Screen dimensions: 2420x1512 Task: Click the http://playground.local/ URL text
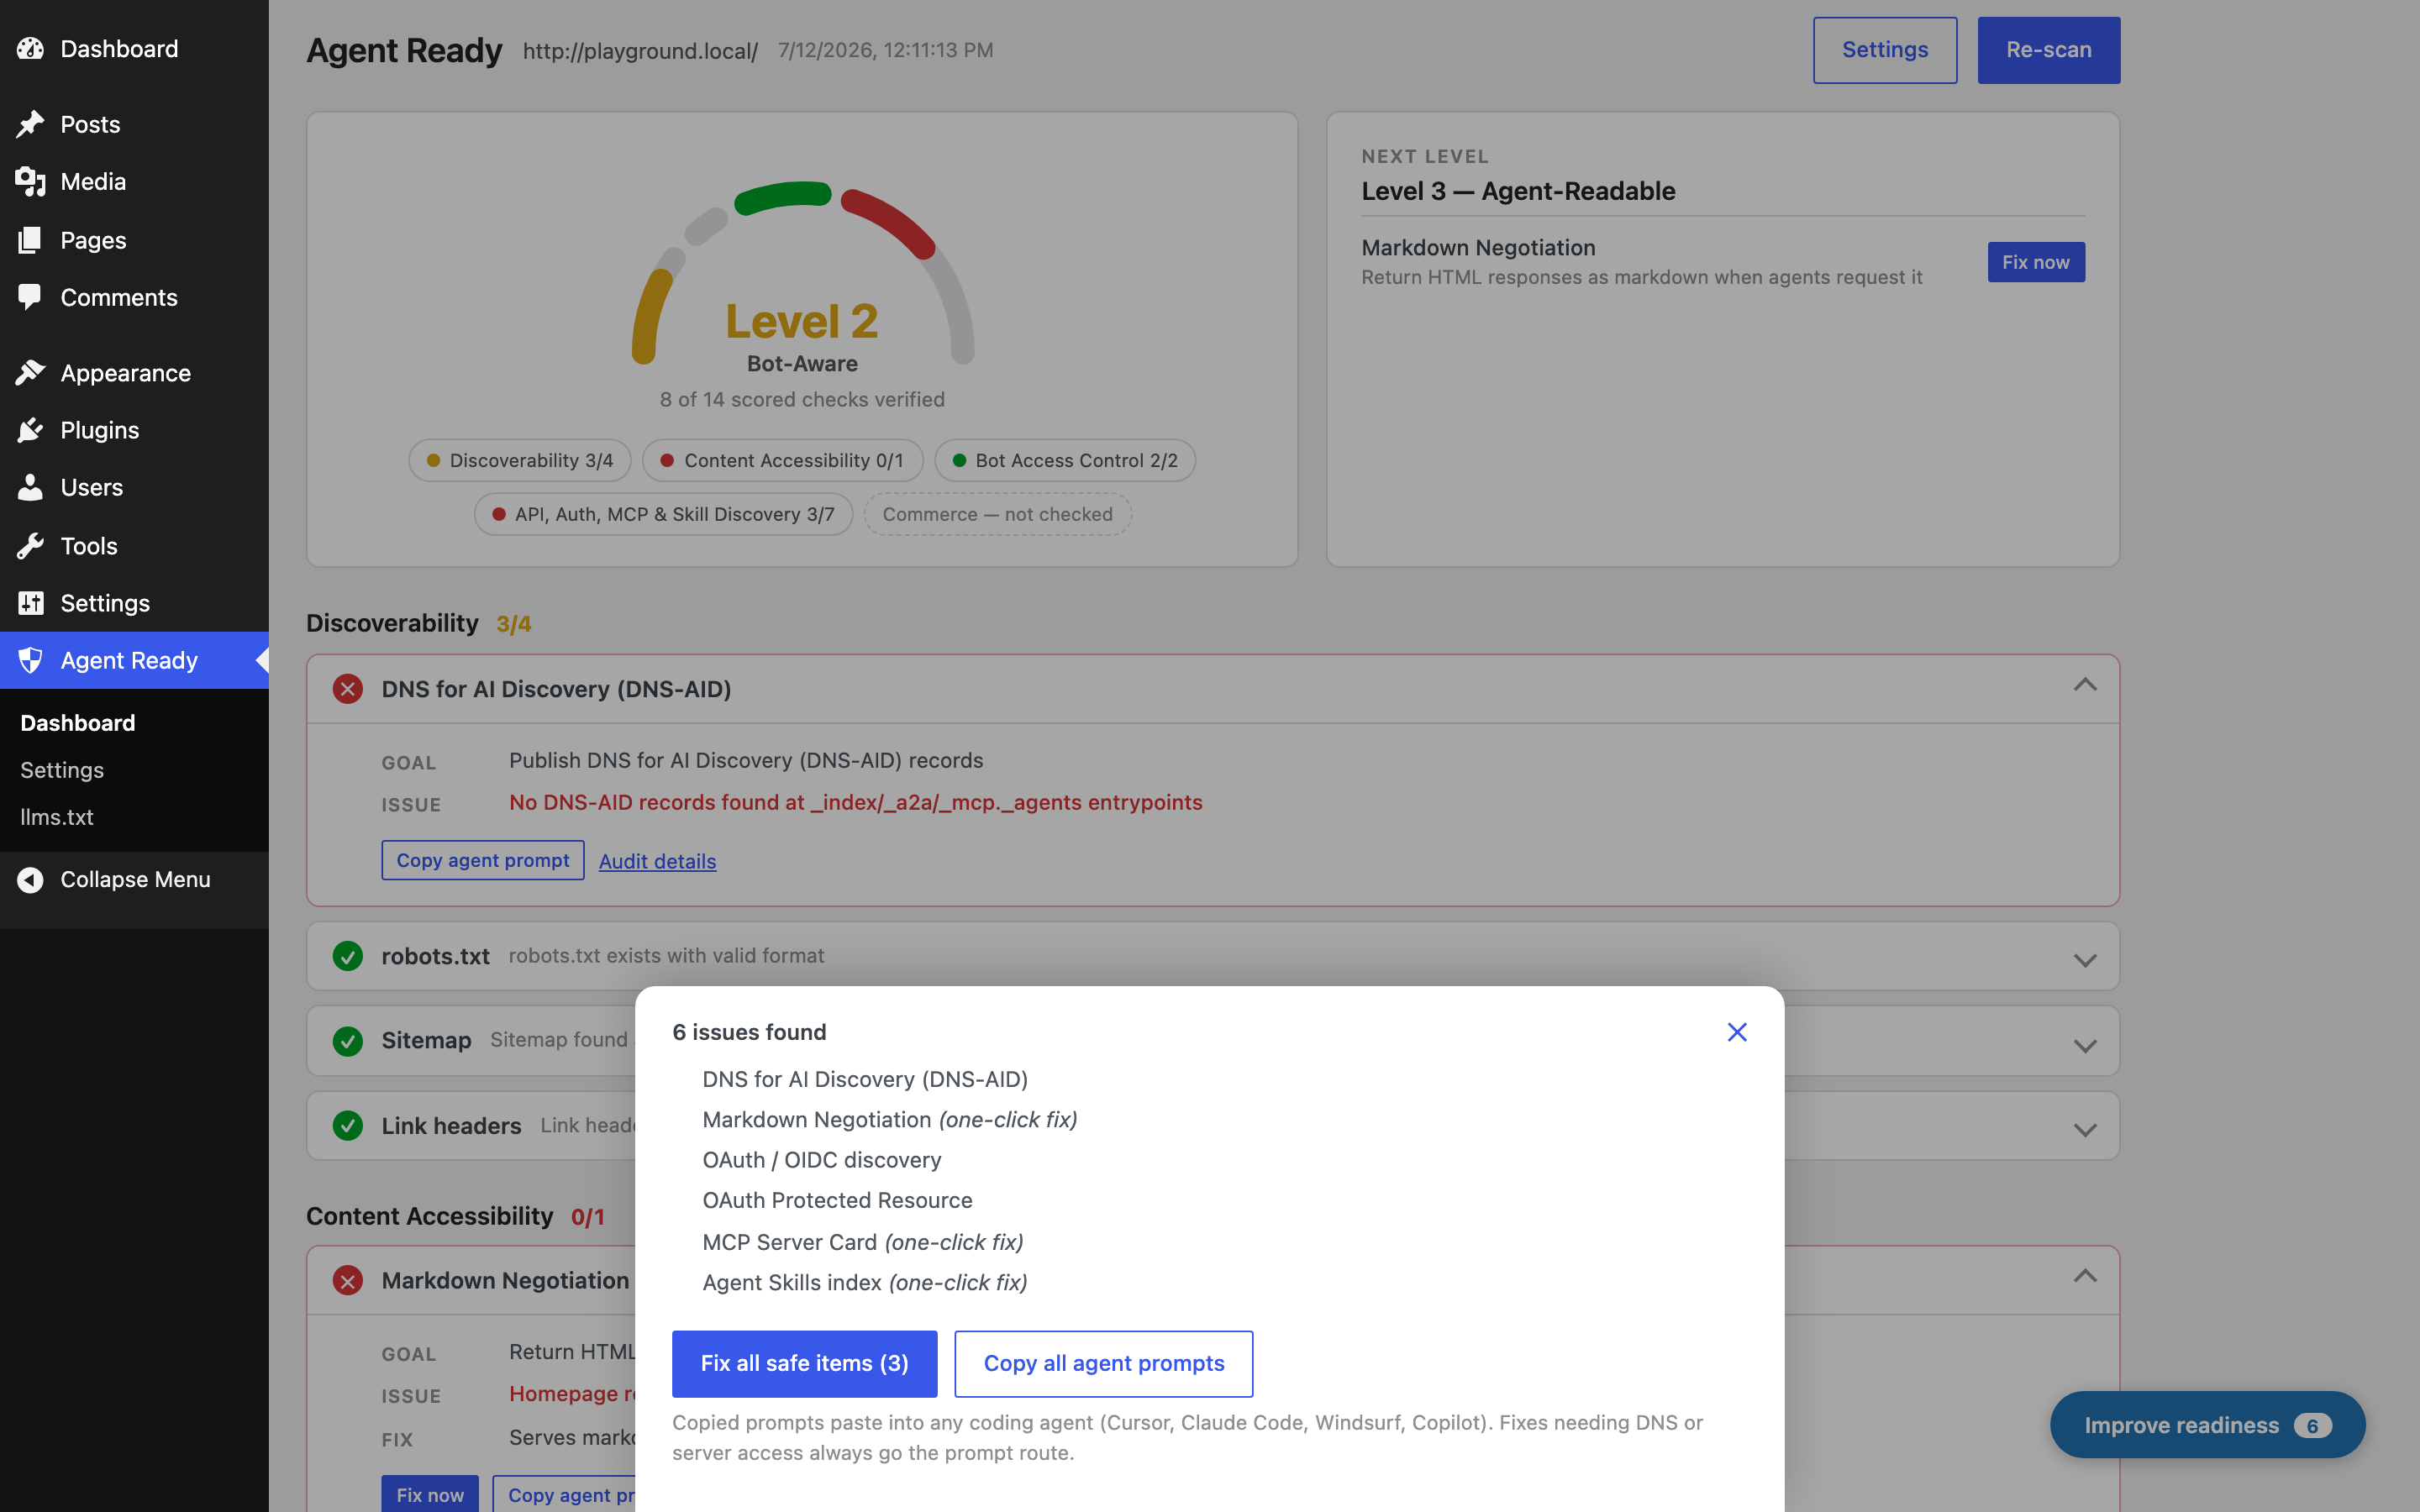pyautogui.click(x=640, y=51)
